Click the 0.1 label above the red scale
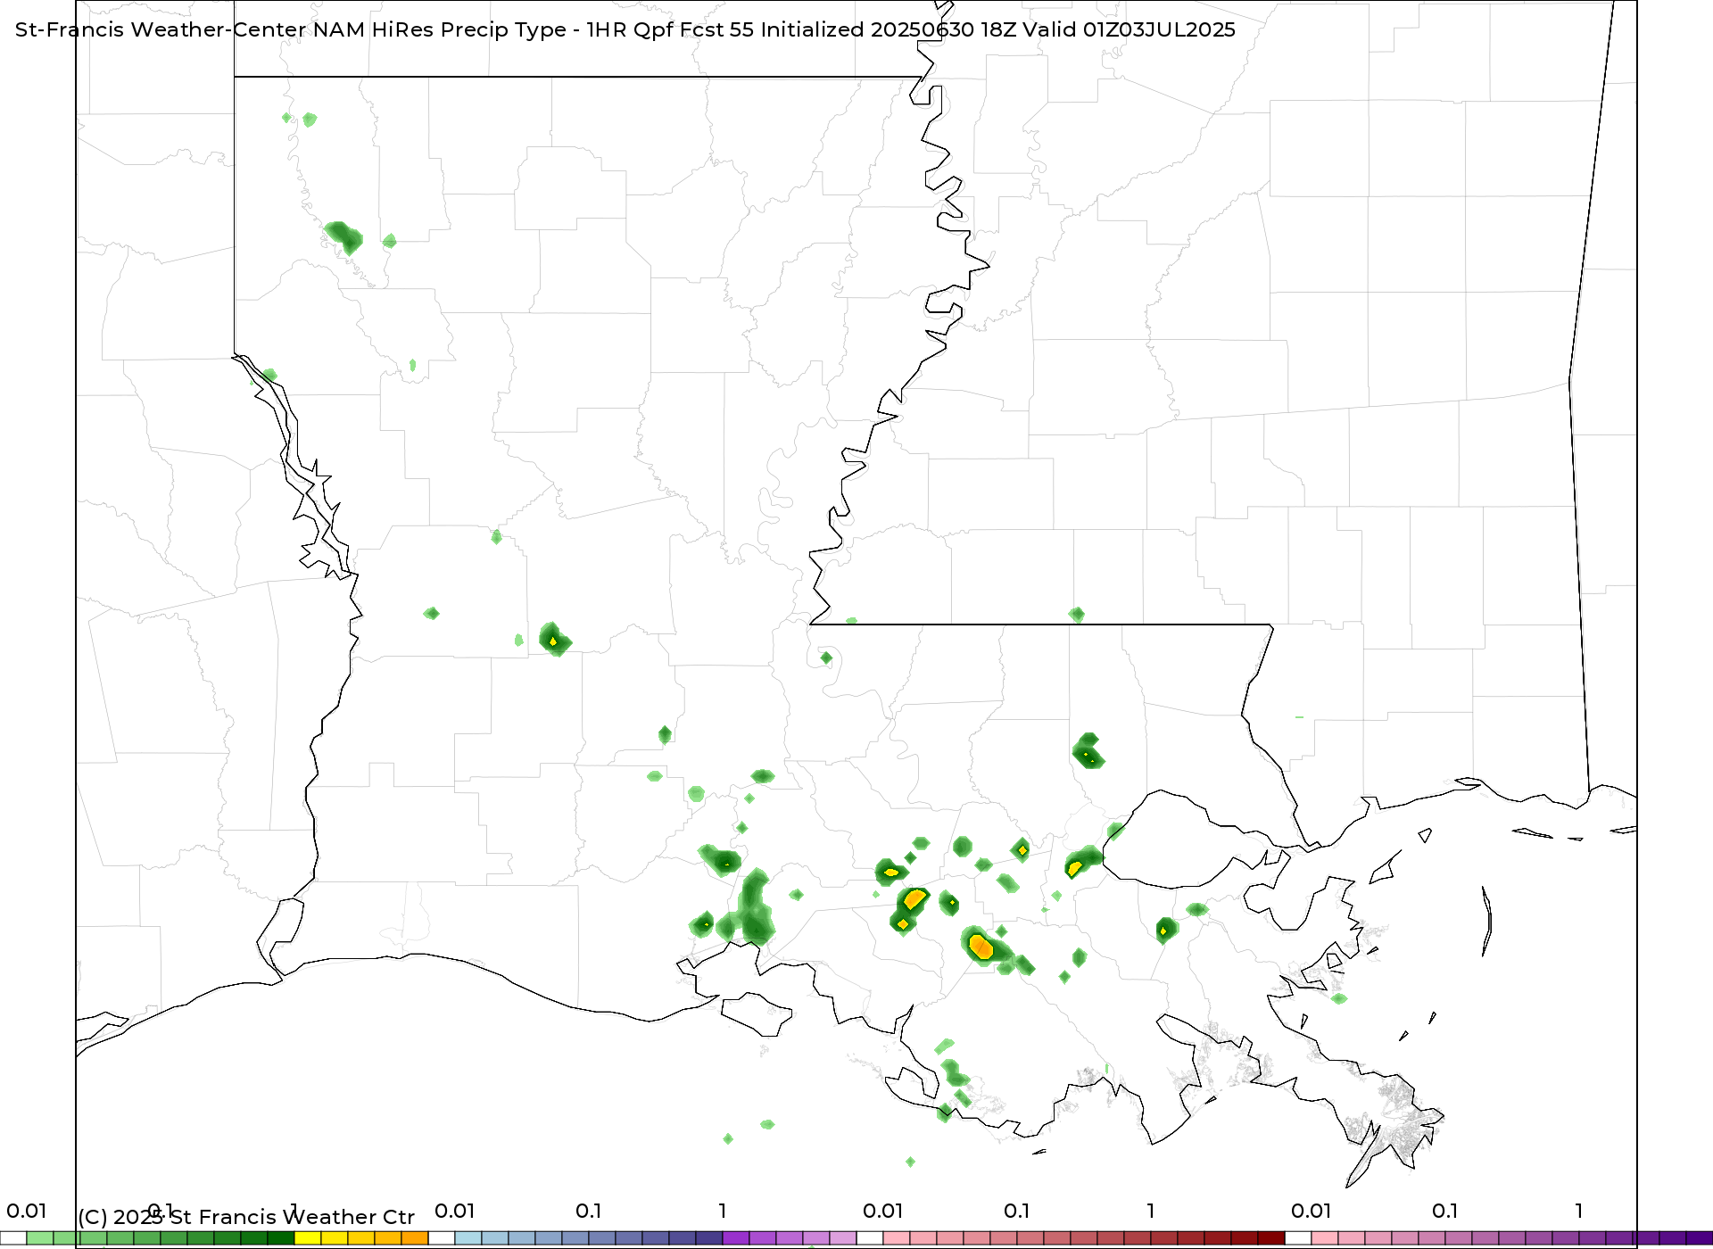 click(x=1017, y=1211)
